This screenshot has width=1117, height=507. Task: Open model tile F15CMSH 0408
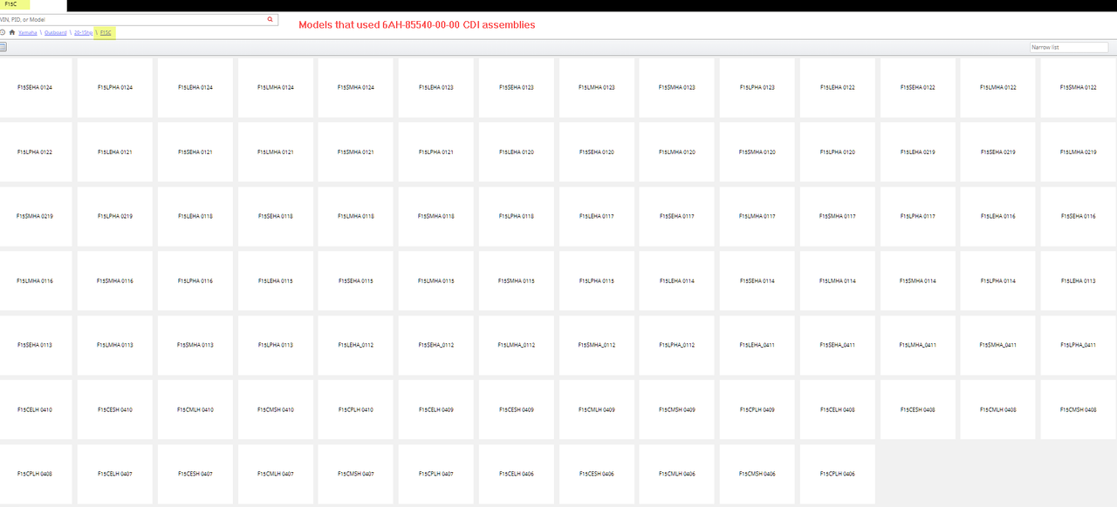click(1079, 409)
